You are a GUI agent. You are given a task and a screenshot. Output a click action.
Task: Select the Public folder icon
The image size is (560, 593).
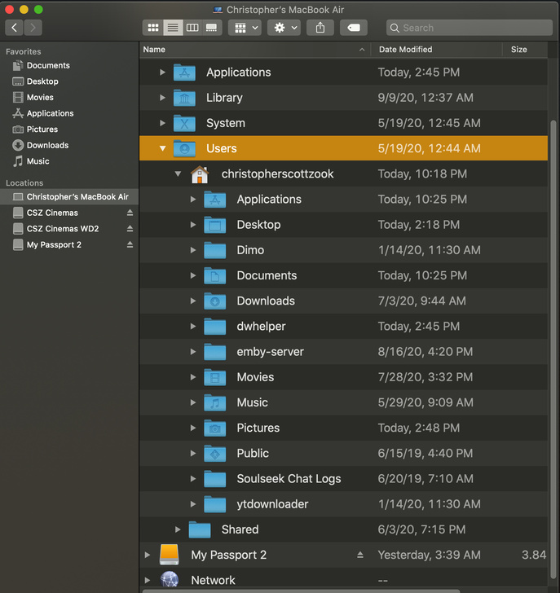[x=215, y=454]
